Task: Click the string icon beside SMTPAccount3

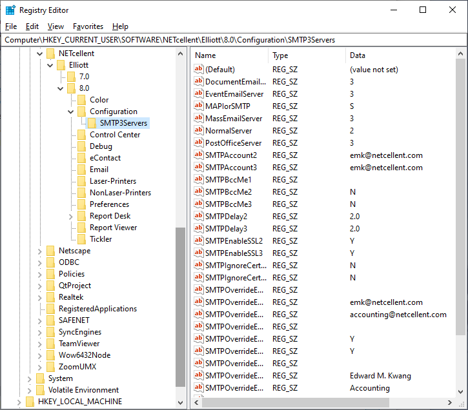Action: pos(198,167)
